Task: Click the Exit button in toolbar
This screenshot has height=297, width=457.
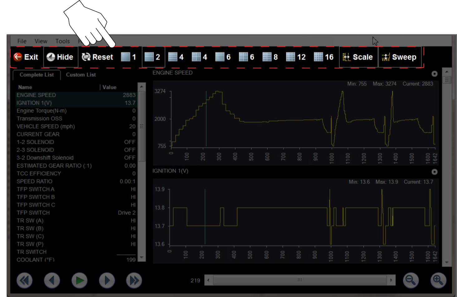Action: (26, 57)
